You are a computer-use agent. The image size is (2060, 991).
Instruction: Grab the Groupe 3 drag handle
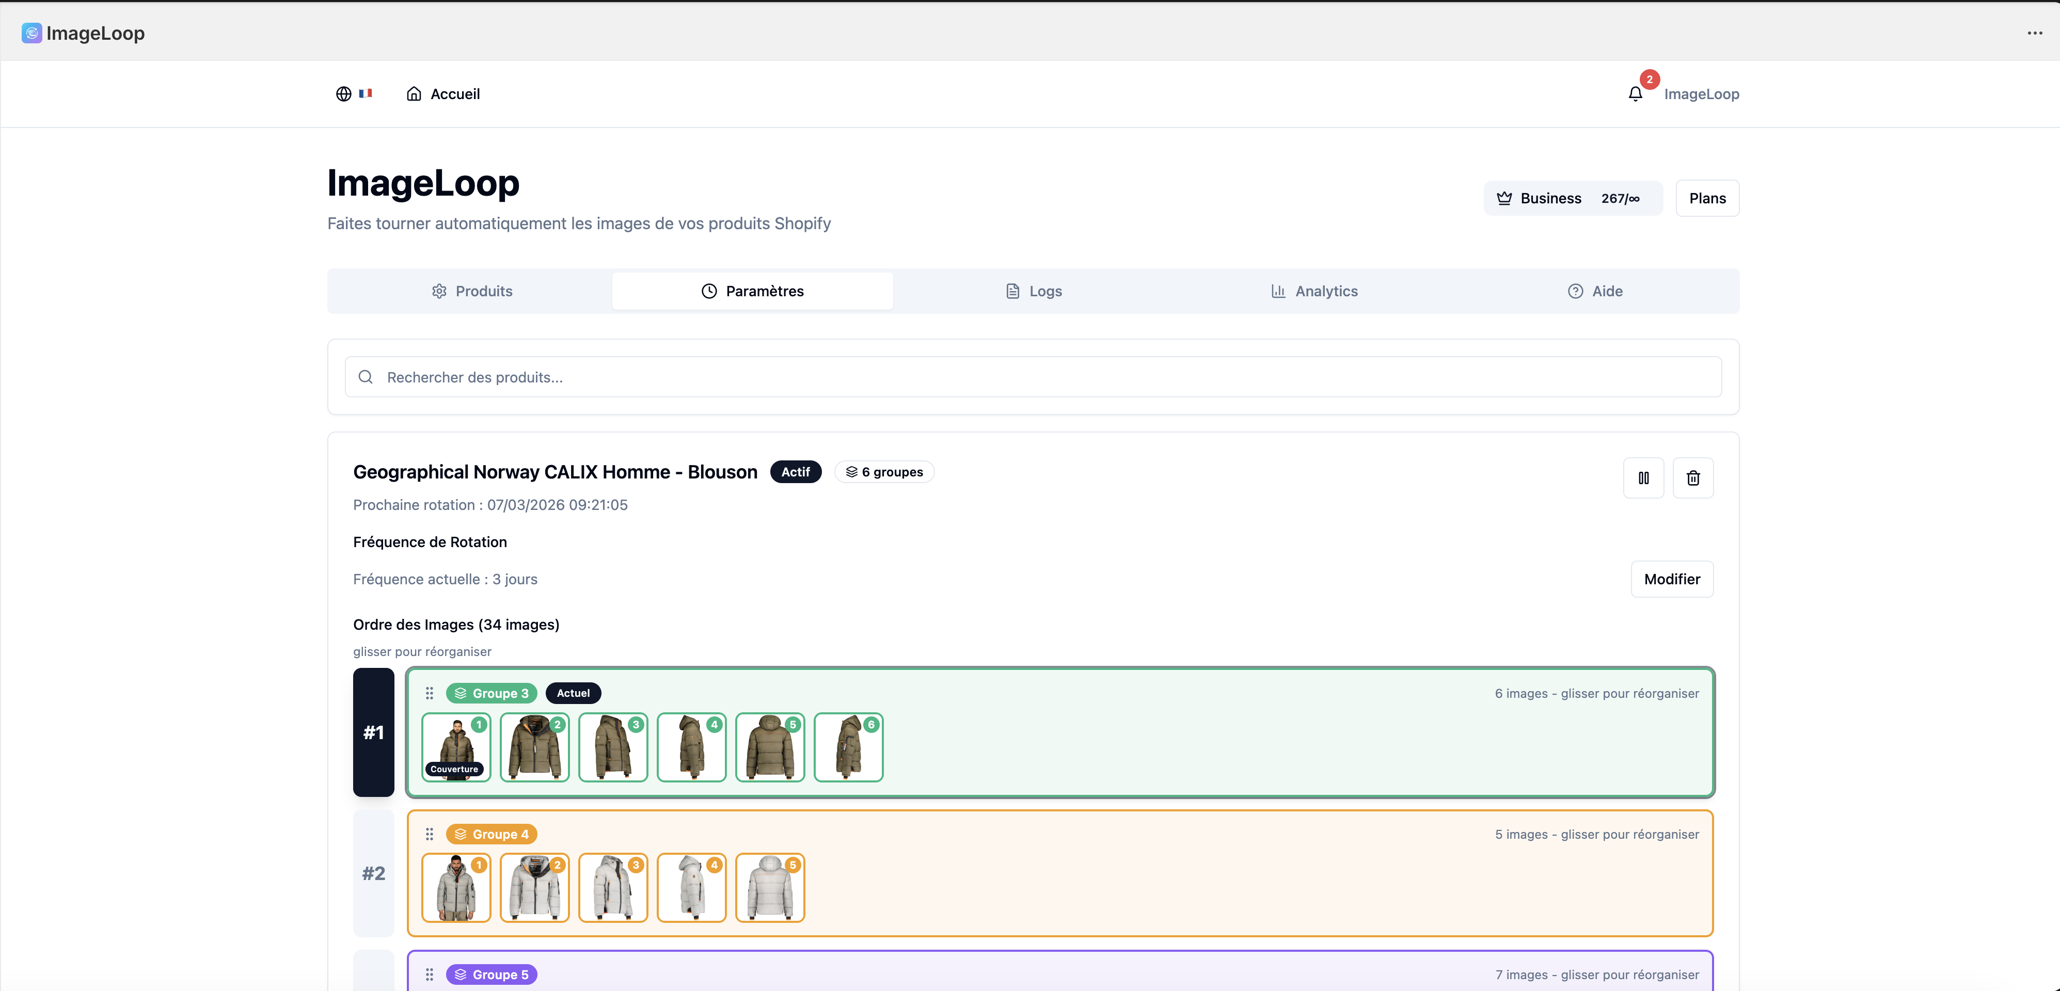pos(430,694)
